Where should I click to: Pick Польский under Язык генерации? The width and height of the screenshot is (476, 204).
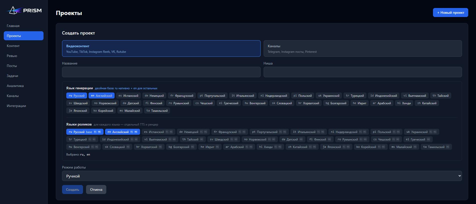click(303, 95)
